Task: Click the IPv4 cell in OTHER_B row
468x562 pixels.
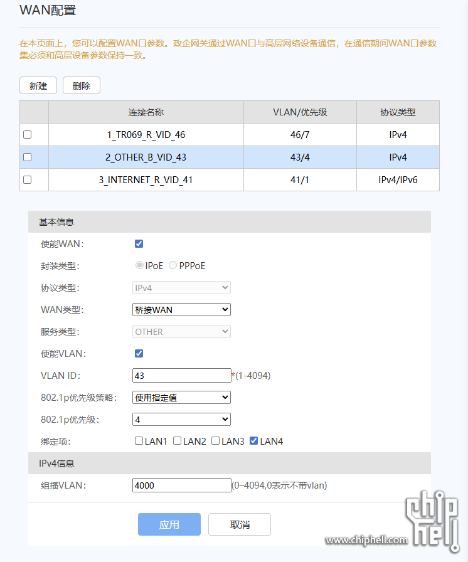Action: [x=398, y=157]
